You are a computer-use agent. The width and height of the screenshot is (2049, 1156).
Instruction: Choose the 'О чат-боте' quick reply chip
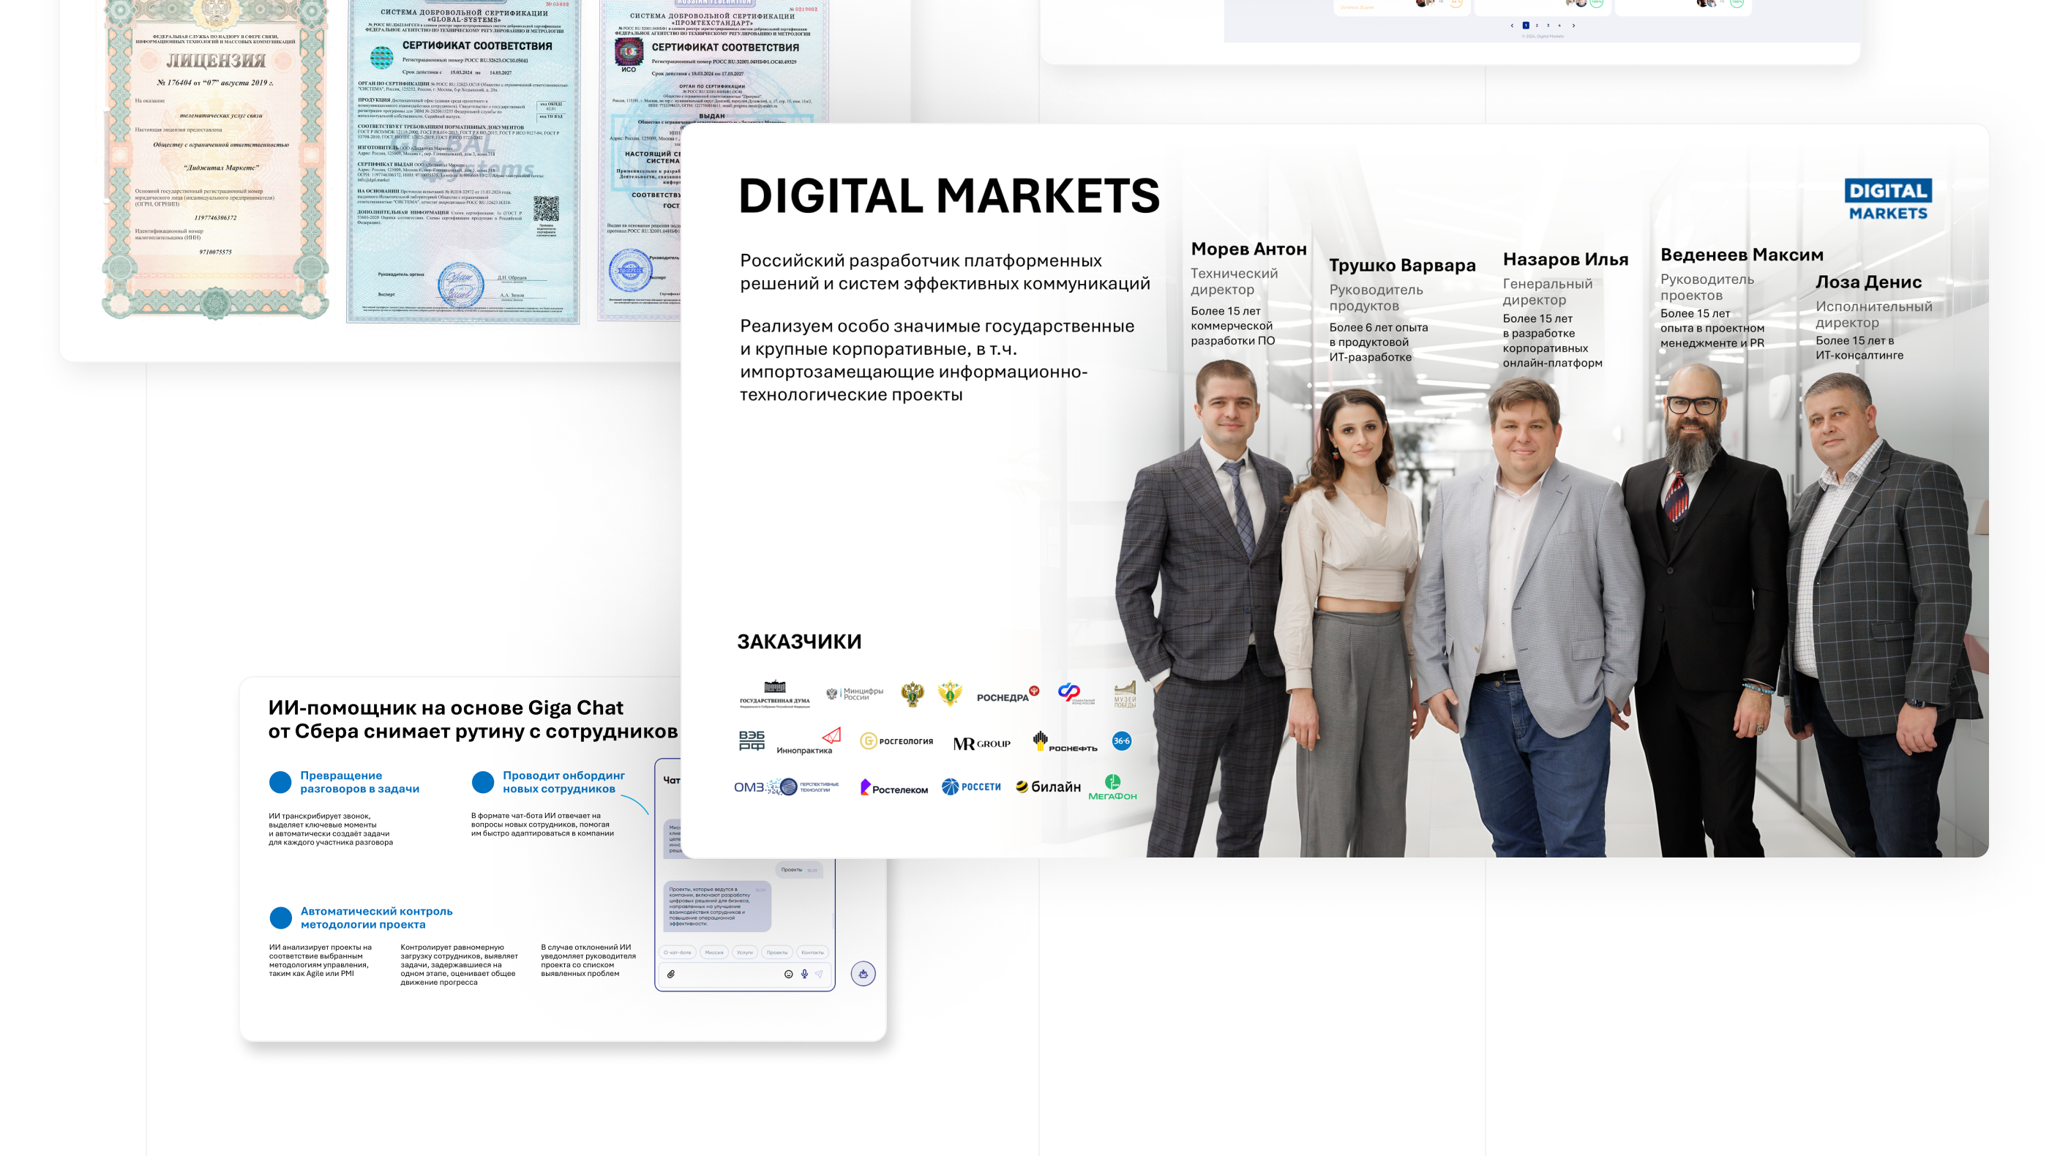click(678, 953)
